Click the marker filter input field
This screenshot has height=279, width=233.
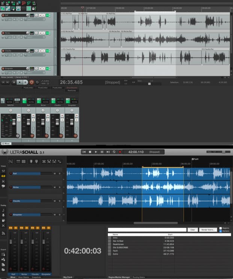coord(147,230)
